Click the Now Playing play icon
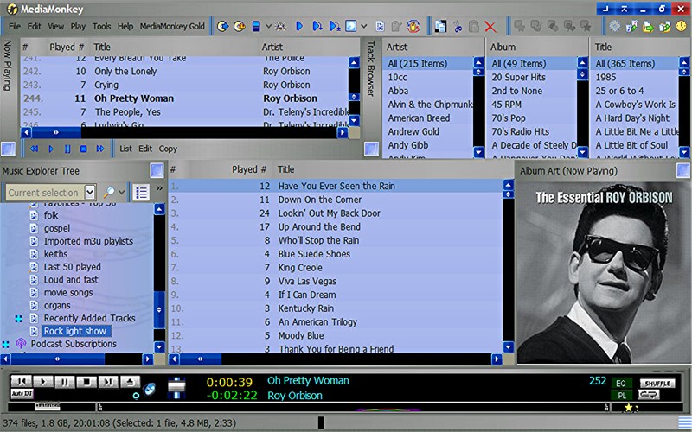Viewport: 692px width, 432px height. point(51,149)
